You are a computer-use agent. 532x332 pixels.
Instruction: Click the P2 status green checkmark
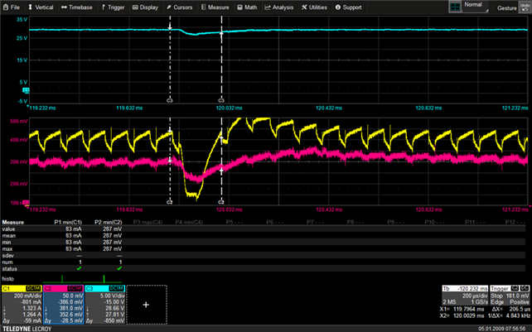(x=119, y=268)
